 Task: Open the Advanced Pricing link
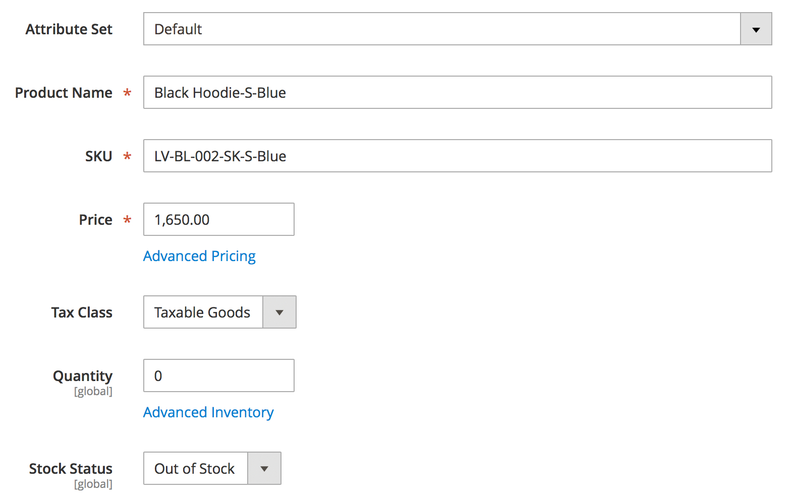click(x=199, y=256)
